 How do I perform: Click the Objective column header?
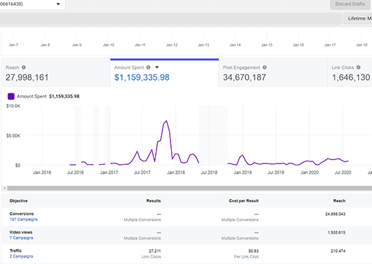19,201
